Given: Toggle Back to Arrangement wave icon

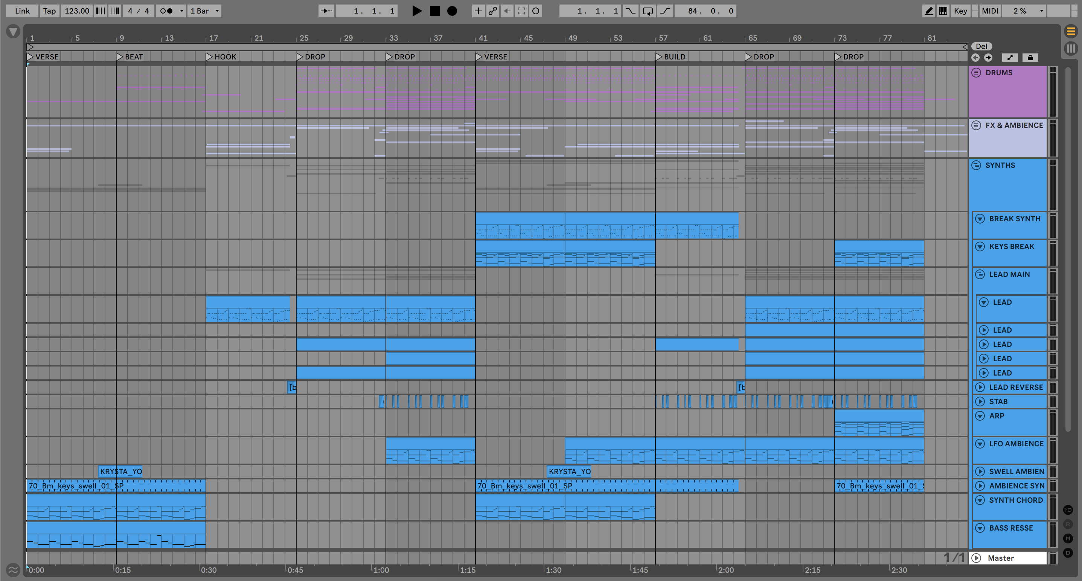Looking at the screenshot, I should click(x=13, y=570).
